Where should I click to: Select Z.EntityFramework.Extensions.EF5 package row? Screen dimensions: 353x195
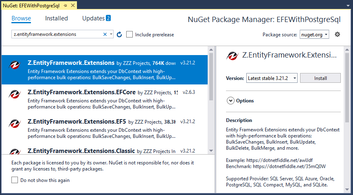click(x=105, y=128)
